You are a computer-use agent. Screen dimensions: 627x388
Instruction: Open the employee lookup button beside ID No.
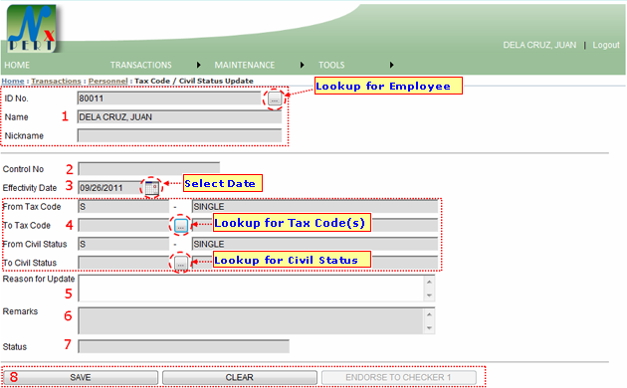(x=275, y=98)
